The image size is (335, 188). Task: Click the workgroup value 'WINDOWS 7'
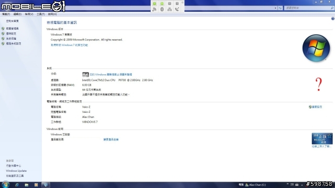click(90, 122)
